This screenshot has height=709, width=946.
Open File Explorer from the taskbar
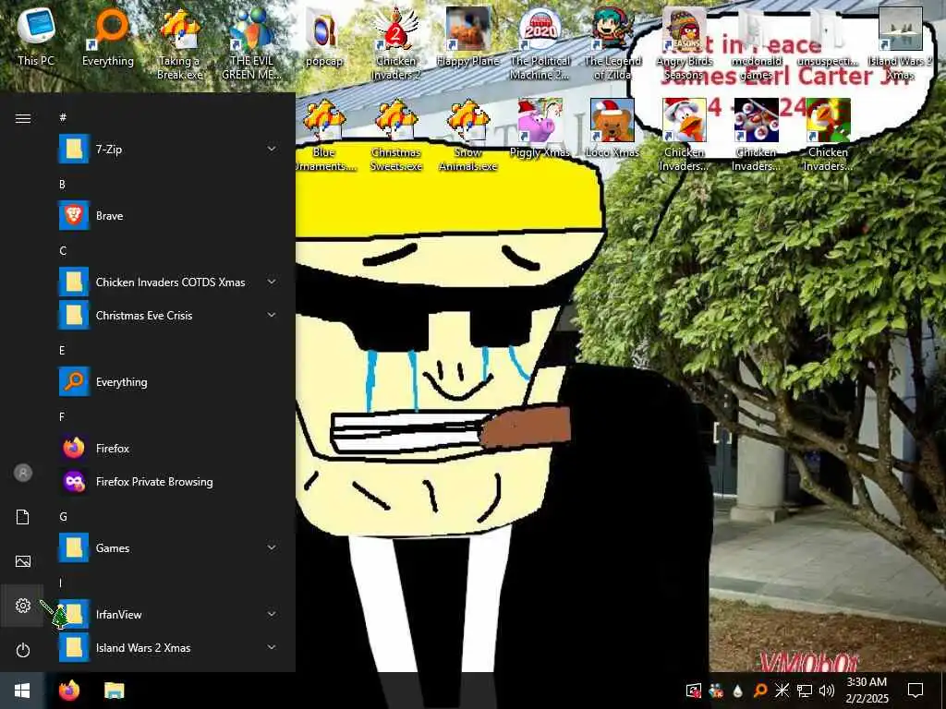[x=114, y=691]
